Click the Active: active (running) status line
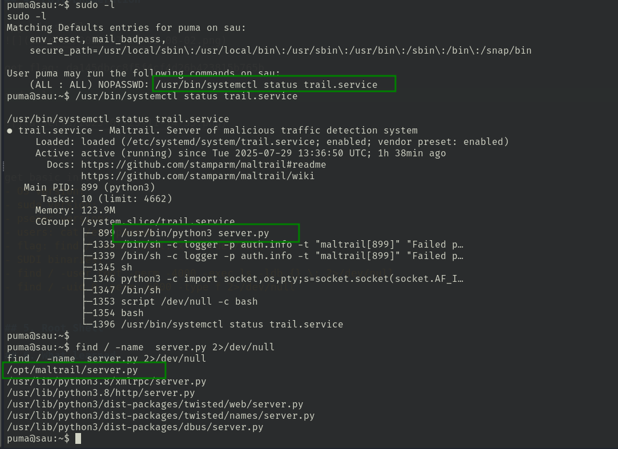Viewport: 618px width, 449px height. coord(240,153)
